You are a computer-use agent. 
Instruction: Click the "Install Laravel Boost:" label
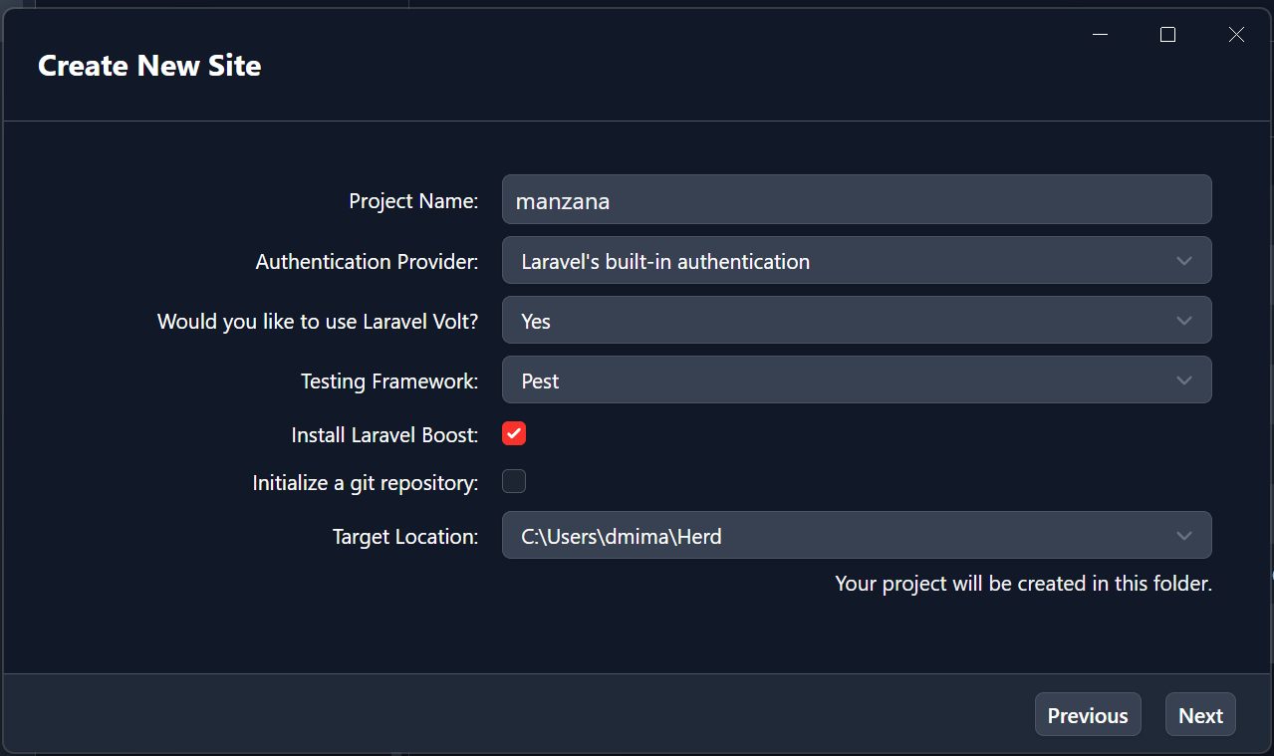point(384,435)
